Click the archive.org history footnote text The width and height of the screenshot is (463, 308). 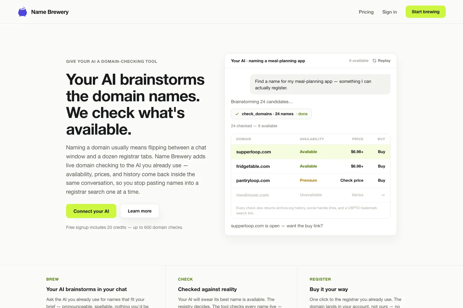click(x=307, y=210)
